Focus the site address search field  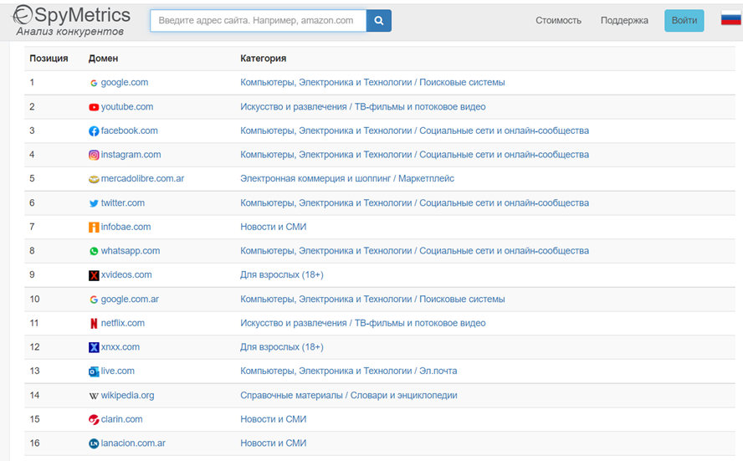point(259,20)
